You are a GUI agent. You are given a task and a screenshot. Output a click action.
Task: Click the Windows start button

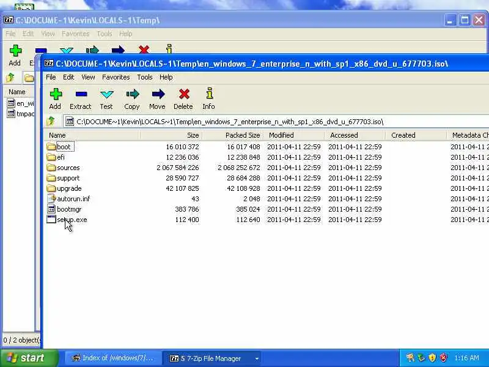click(29, 358)
